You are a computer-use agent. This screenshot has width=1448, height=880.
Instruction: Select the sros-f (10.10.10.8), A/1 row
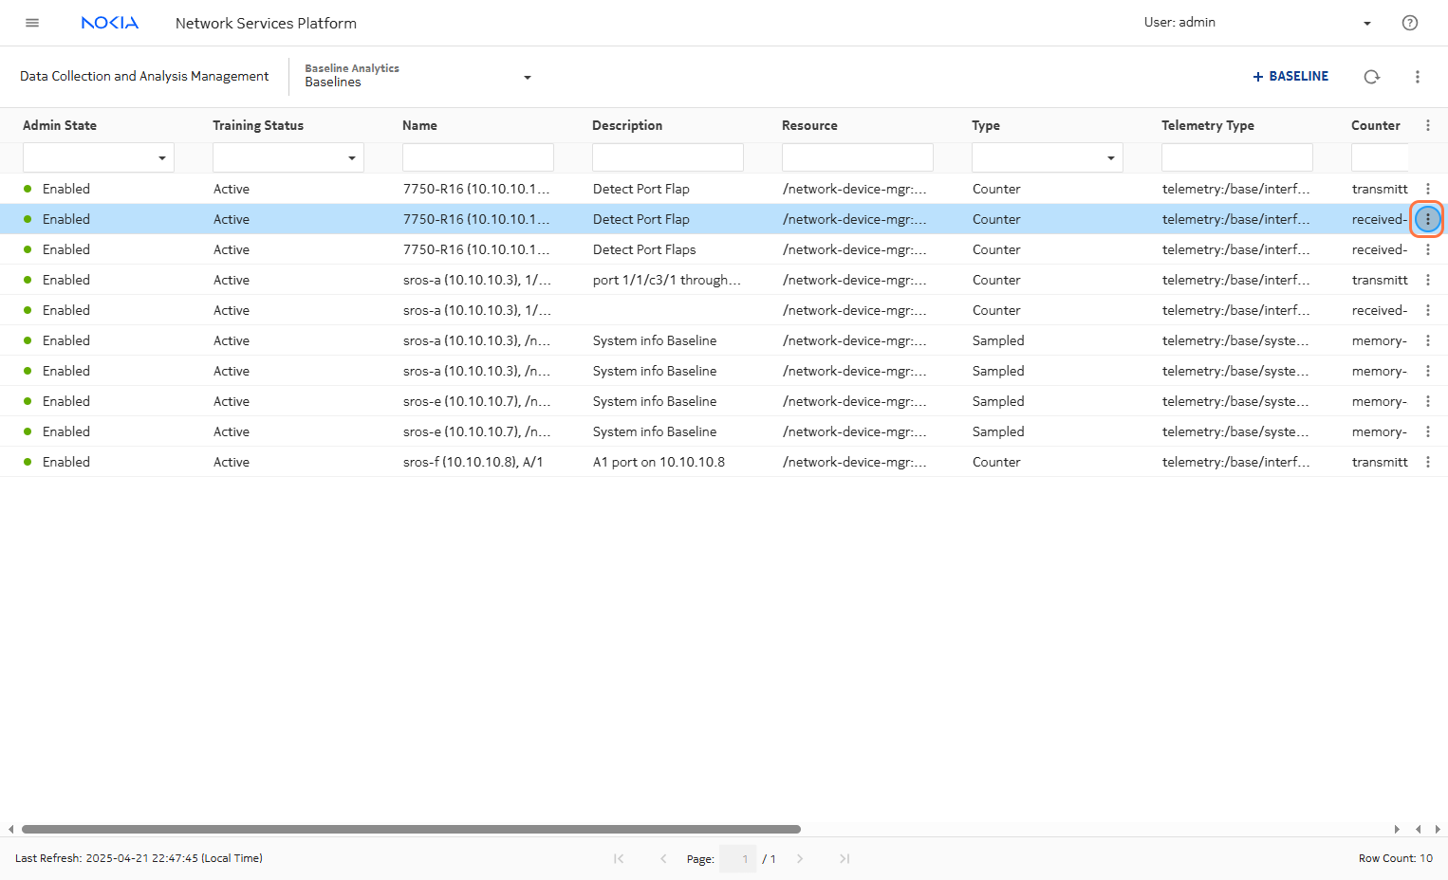click(x=474, y=462)
